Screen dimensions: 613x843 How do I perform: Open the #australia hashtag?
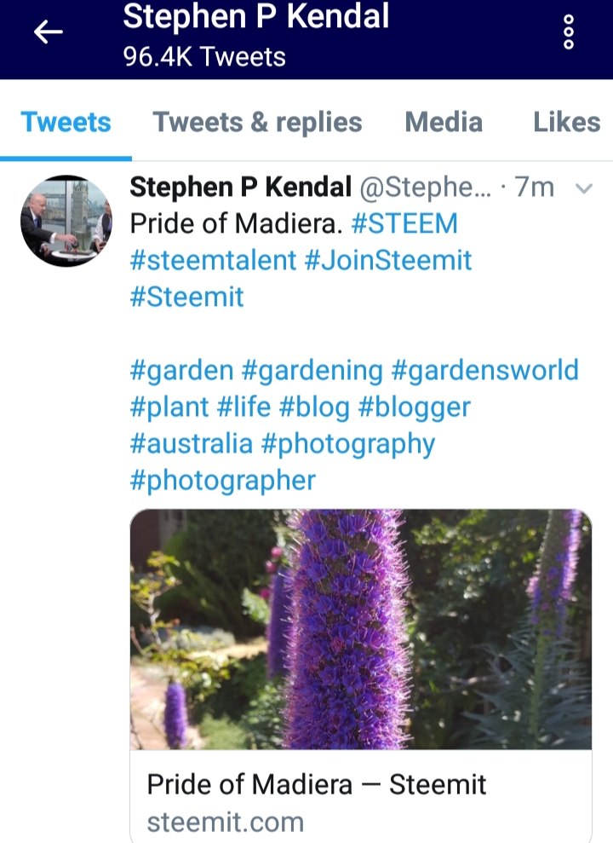pos(191,443)
